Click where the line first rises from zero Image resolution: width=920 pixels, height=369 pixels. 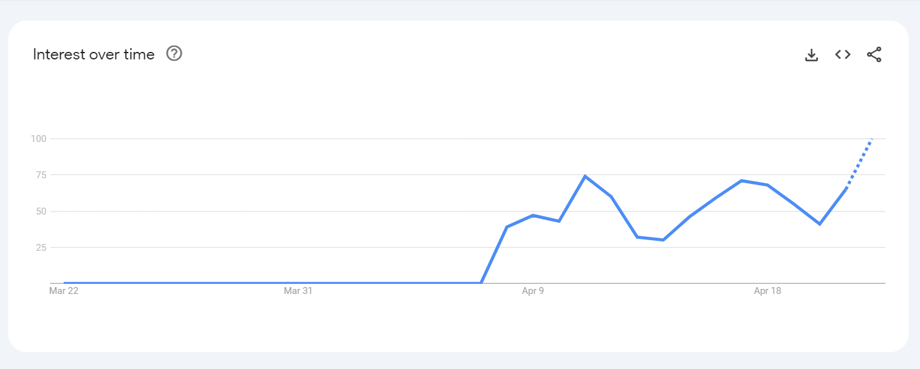click(481, 283)
